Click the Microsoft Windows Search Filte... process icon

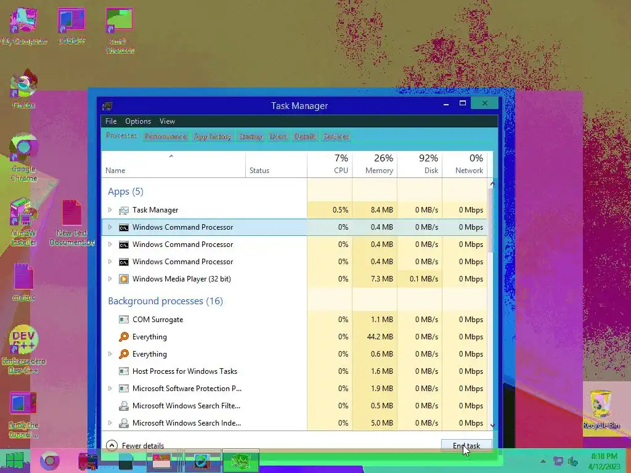coord(123,406)
